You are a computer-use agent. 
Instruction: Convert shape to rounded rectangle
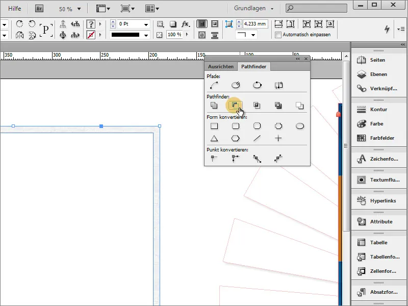pyautogui.click(x=236, y=126)
